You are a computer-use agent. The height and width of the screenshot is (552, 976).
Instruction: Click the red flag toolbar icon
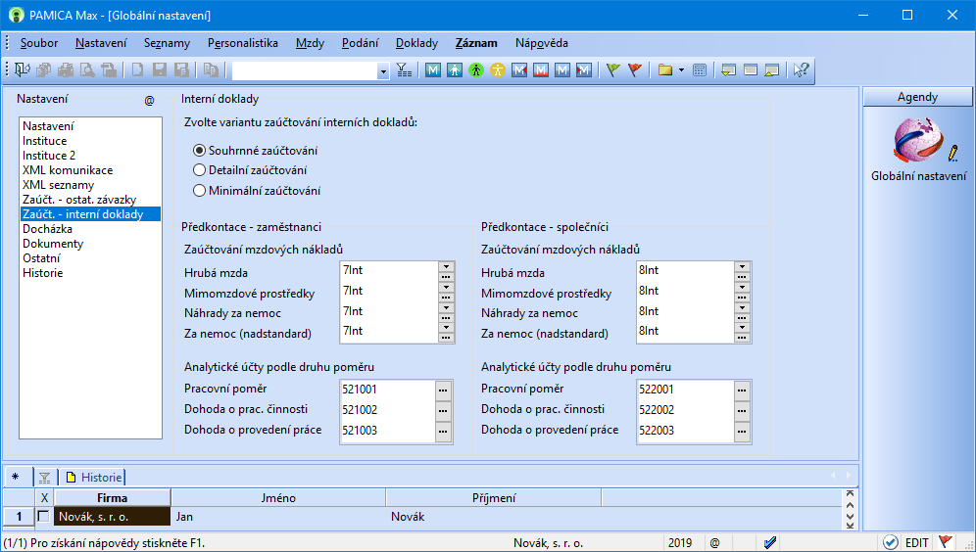pos(635,70)
